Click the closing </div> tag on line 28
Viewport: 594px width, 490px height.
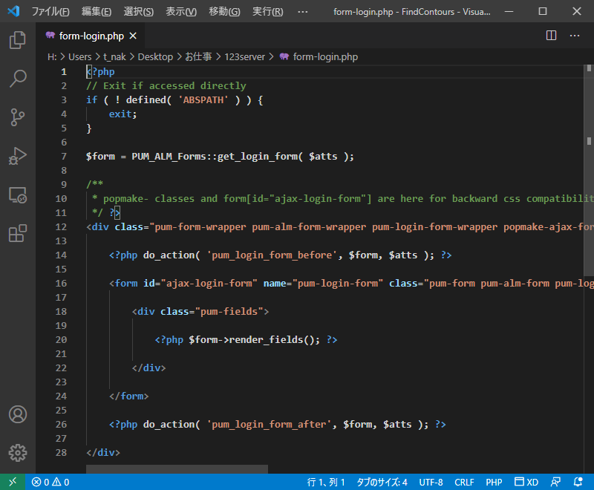[x=103, y=453]
